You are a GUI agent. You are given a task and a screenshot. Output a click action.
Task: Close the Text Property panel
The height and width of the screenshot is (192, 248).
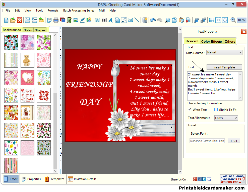244,32
